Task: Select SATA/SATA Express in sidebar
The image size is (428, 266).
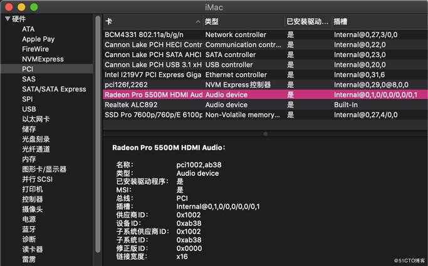Action: point(54,89)
